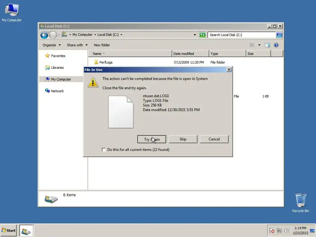Select Local Disk (C:) breadcrumb
This screenshot has height=237, width=316.
click(108, 35)
